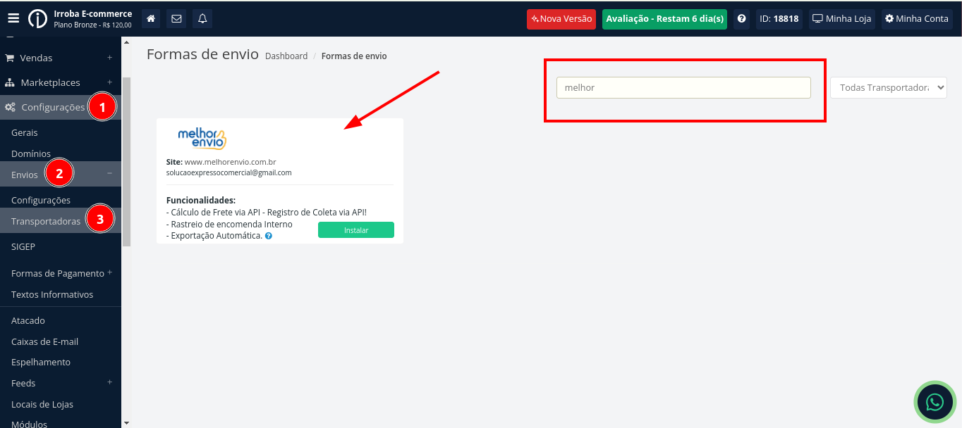This screenshot has width=962, height=428.
Task: Open Configurações under Envios
Action: tap(41, 201)
